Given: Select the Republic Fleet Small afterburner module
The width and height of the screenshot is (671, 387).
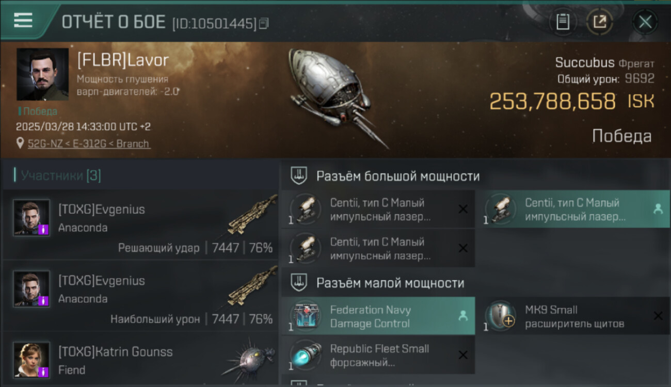Looking at the screenshot, I should coord(378,355).
